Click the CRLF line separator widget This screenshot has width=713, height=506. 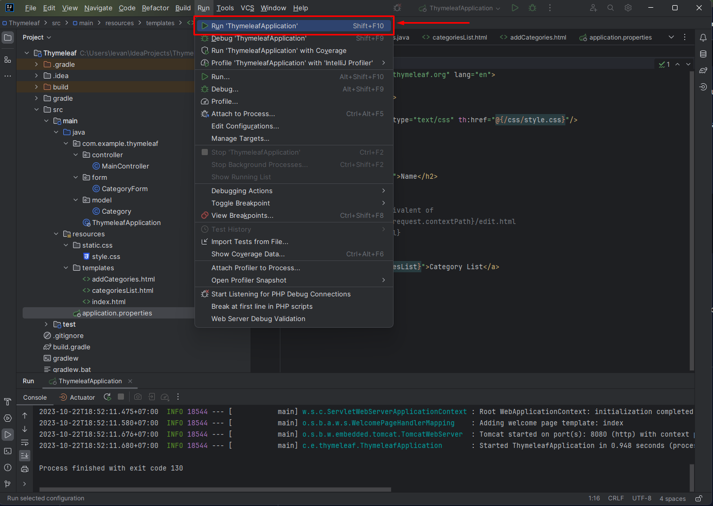click(616, 498)
